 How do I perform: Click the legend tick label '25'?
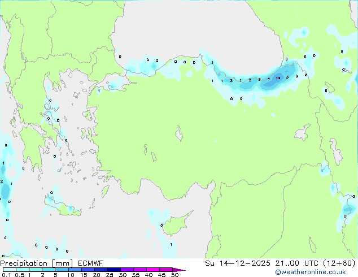tap(110, 275)
